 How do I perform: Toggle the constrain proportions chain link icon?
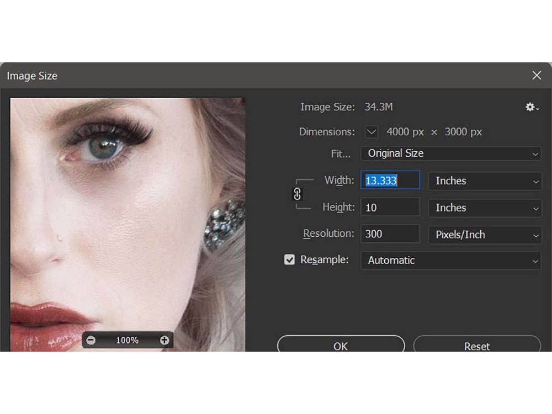[297, 194]
